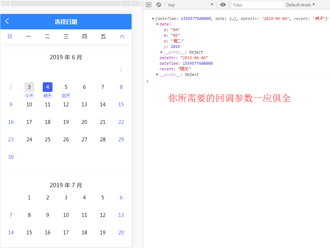
Task: Choose June 15 in the calendar
Action: [121, 105]
